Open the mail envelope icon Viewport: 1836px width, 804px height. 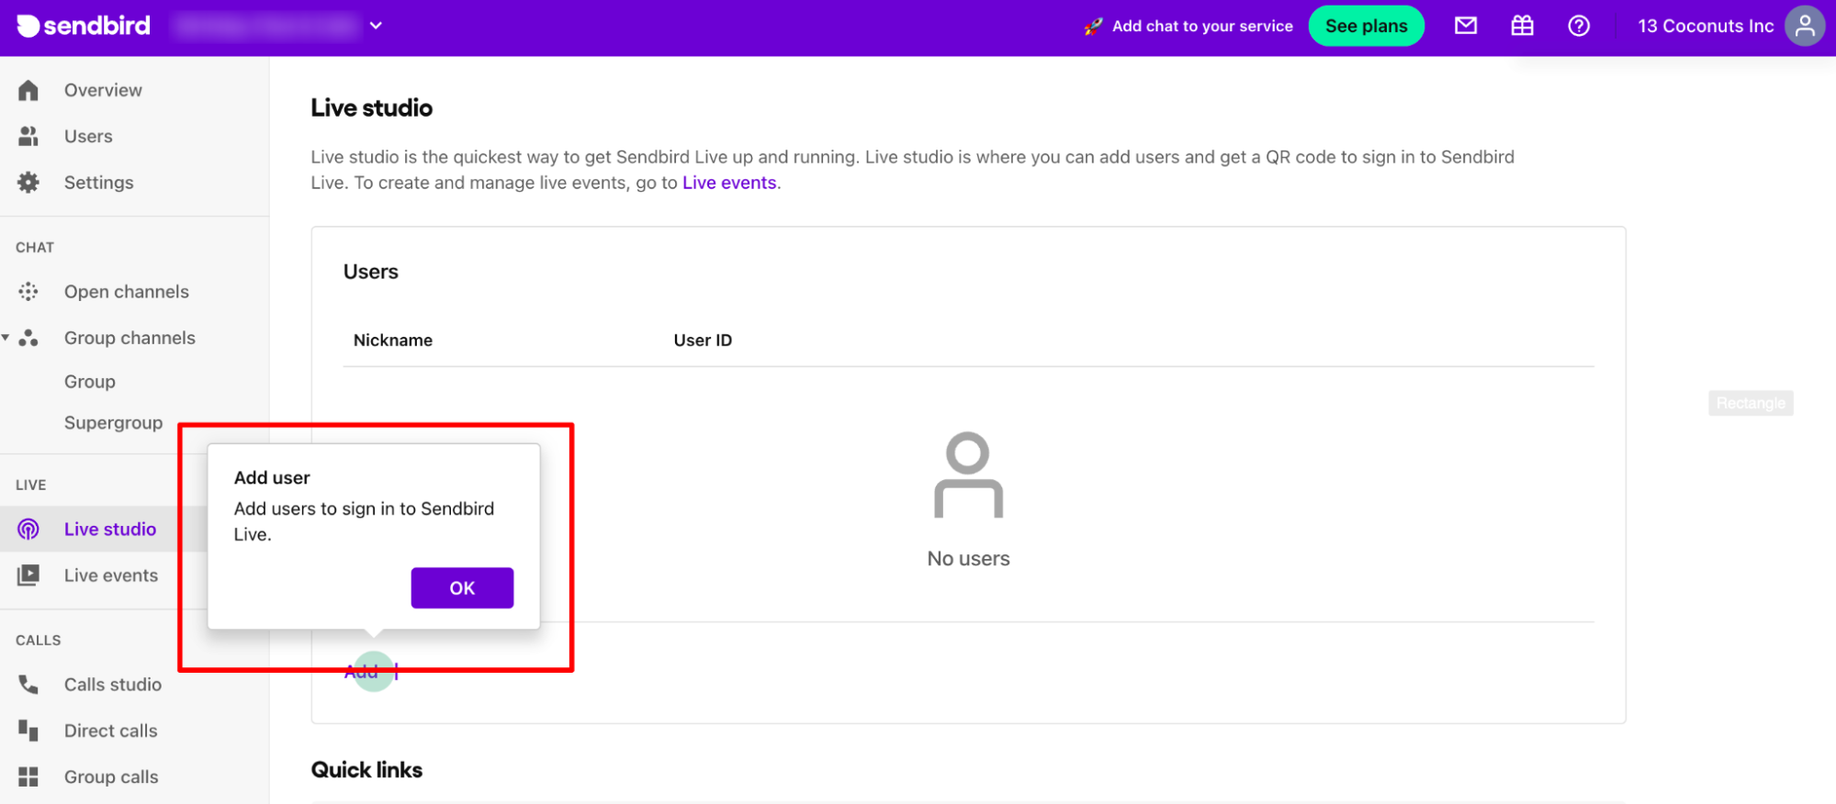tap(1466, 26)
